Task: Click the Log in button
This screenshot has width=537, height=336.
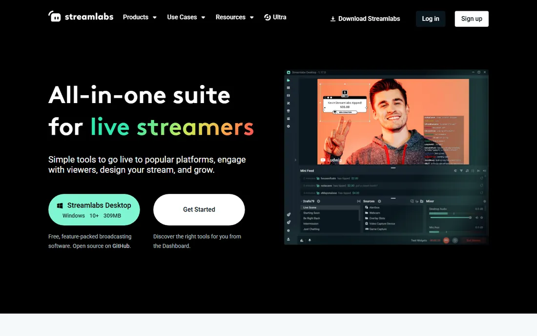Action: (431, 19)
